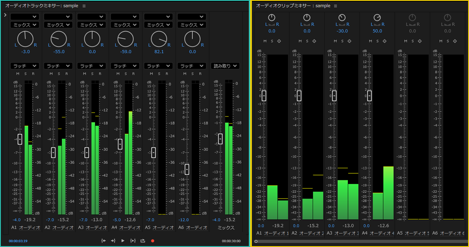Open the ラッチ automation mode dropdown for A2

pos(58,66)
